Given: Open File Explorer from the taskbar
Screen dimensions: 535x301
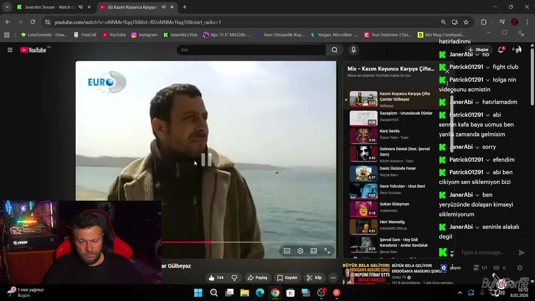Looking at the screenshot, I should coord(245,293).
